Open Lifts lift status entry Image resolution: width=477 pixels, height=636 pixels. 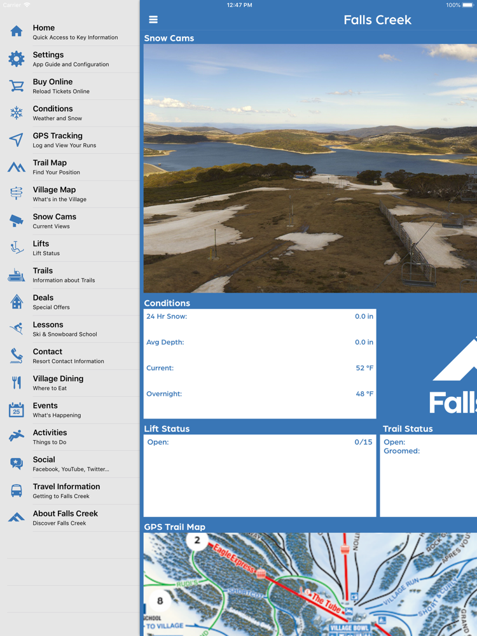[x=70, y=248]
